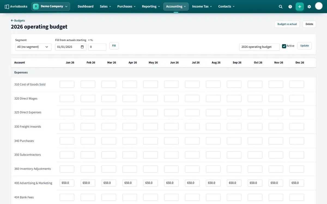Open the Contacts menu
This screenshot has height=204, width=327.
pos(226,7)
